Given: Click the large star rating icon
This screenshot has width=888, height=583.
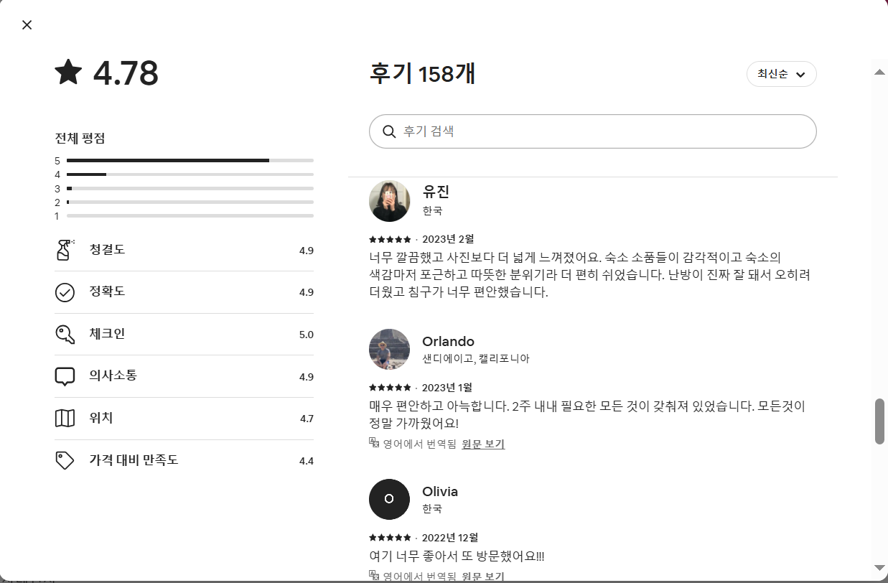Looking at the screenshot, I should click(x=69, y=73).
